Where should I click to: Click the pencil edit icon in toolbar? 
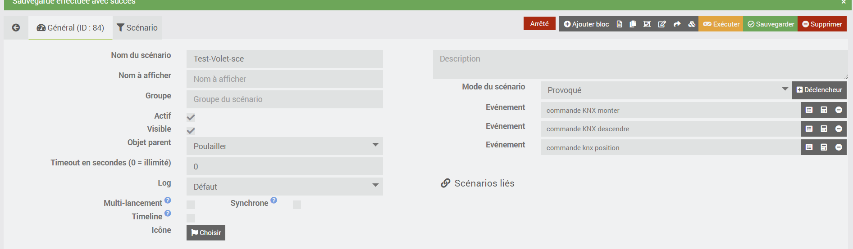click(661, 24)
